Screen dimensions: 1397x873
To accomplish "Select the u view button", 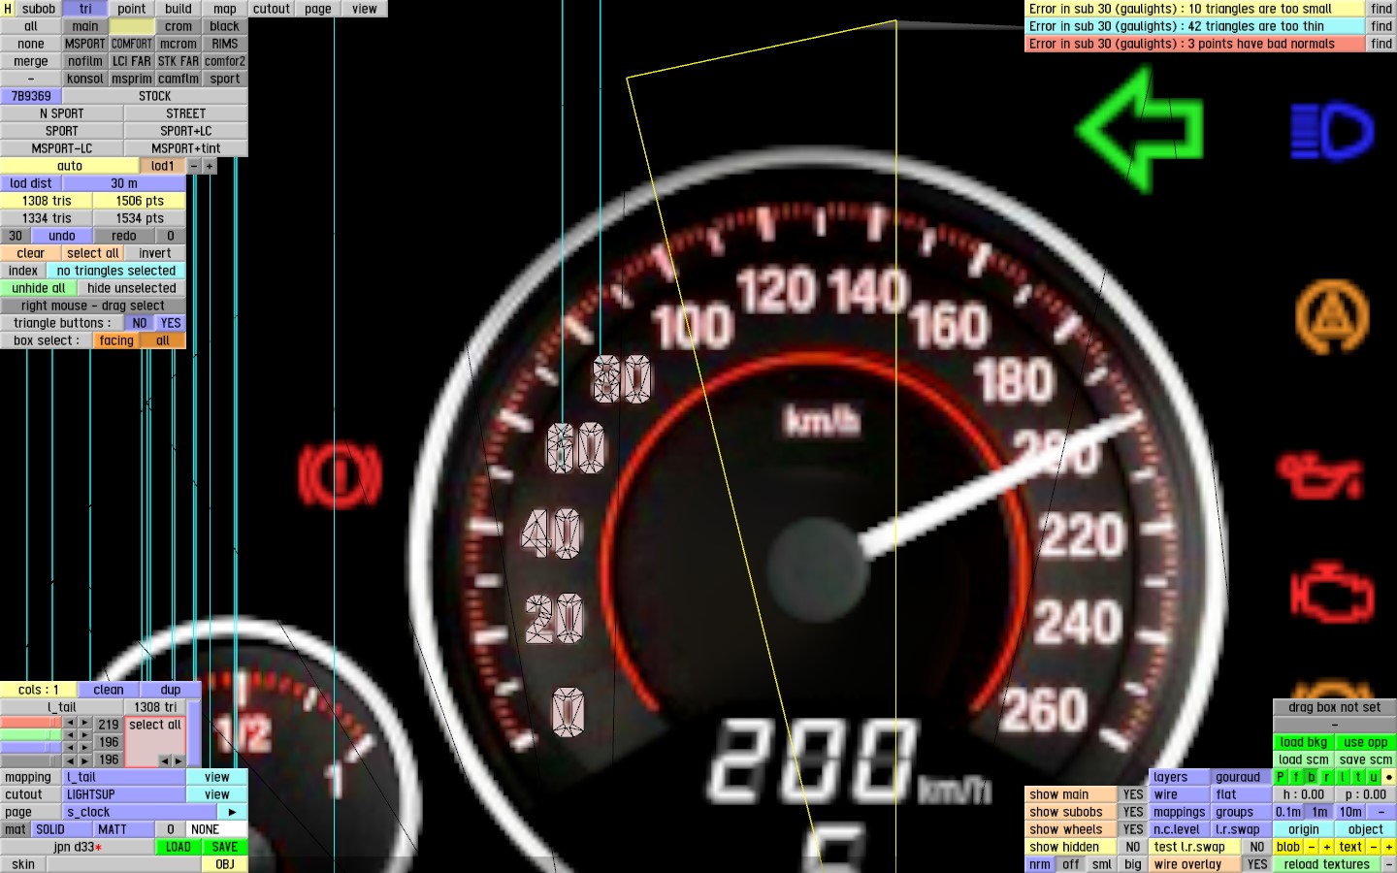I will (1374, 777).
